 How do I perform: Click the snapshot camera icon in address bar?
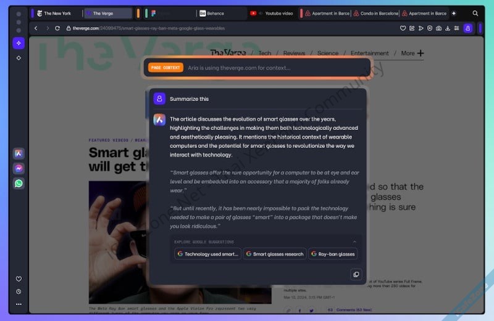[438, 28]
